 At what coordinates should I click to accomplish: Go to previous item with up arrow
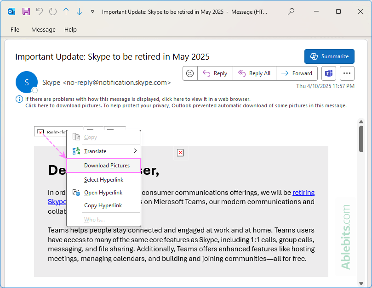pyautogui.click(x=66, y=11)
